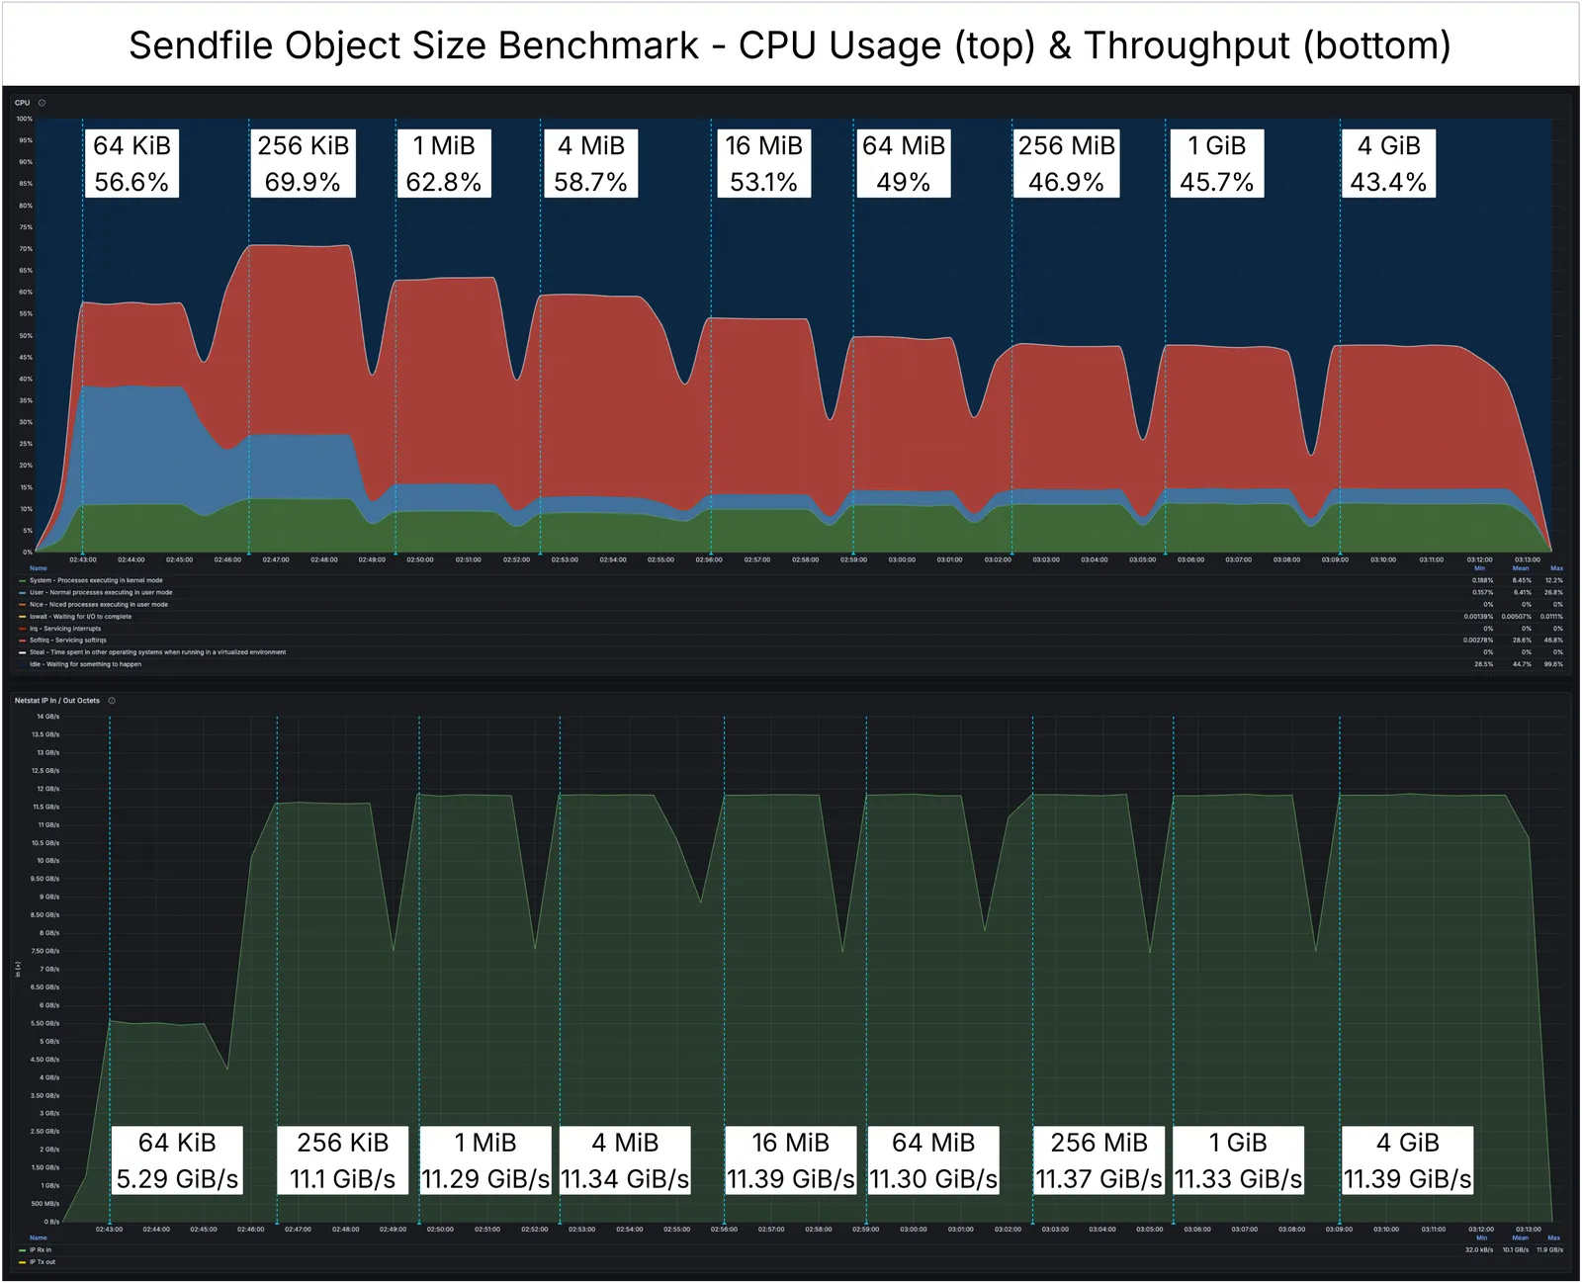The height and width of the screenshot is (1283, 1582).
Task: Toggle Nice niced processes series in legend
Action: (x=99, y=605)
